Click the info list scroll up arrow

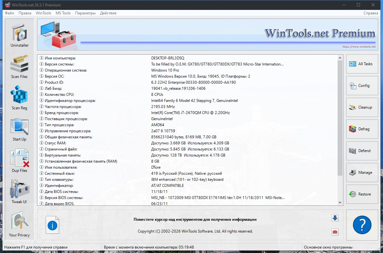click(x=340, y=58)
